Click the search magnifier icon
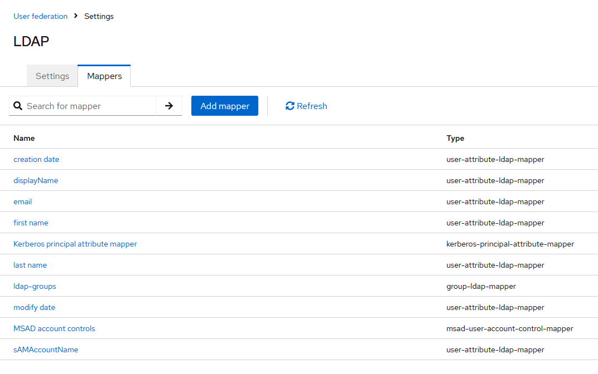598x374 pixels. pos(18,106)
